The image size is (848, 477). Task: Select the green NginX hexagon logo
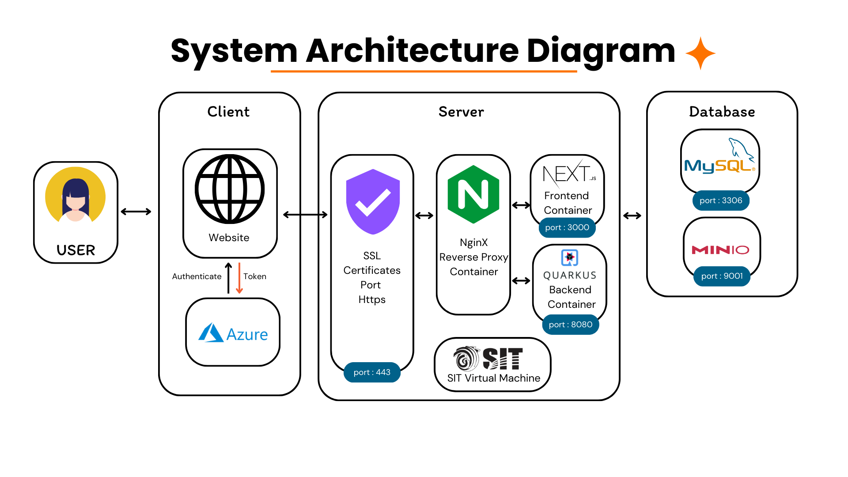pyautogui.click(x=473, y=194)
